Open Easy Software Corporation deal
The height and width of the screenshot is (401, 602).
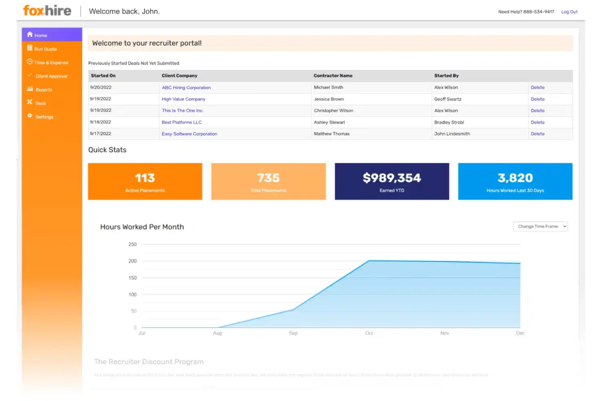click(x=189, y=134)
